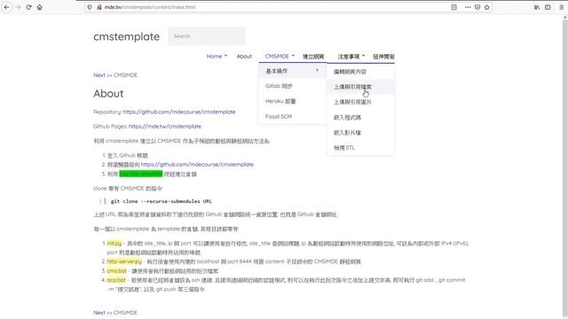Click the Pocket save icon
This screenshot has width=568, height=319.
(477, 7)
